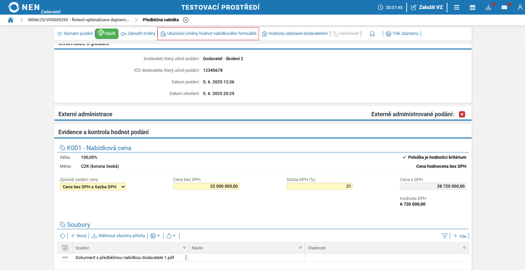Image resolution: width=525 pixels, height=270 pixels.
Task: Open the Soubor column header dropdown
Action: (x=184, y=248)
